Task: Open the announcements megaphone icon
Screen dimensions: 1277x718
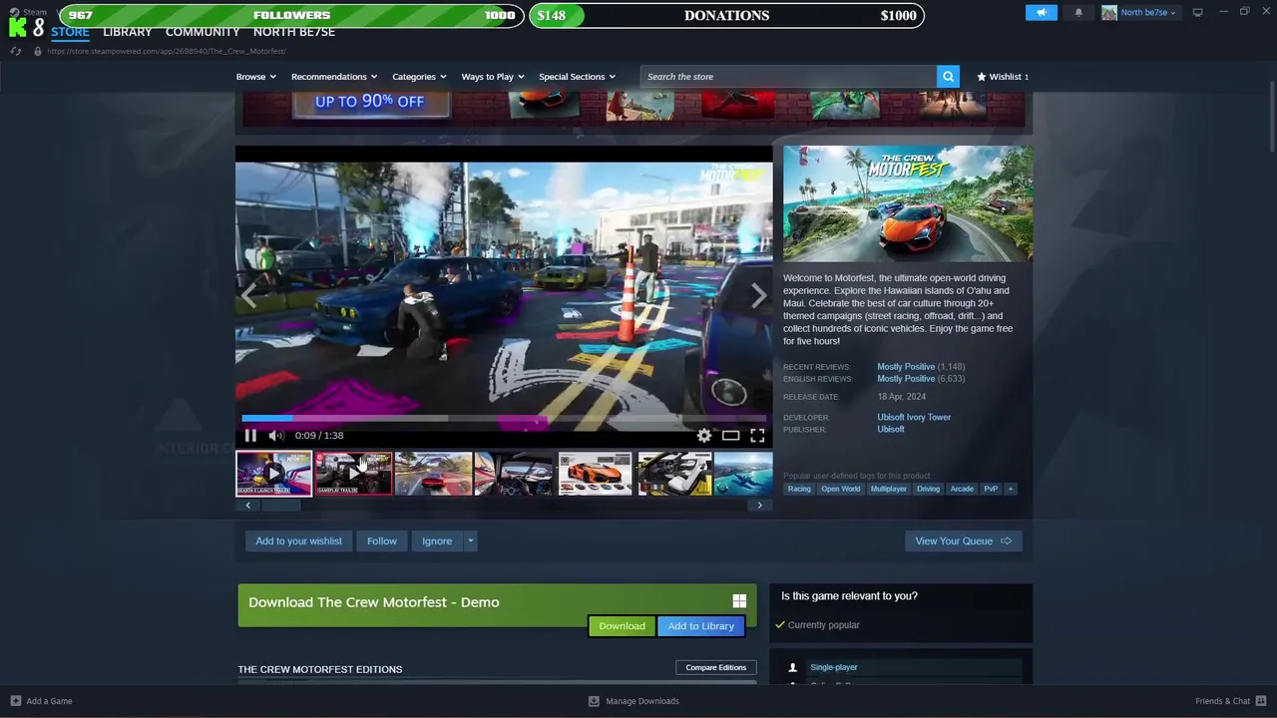Action: [1041, 13]
